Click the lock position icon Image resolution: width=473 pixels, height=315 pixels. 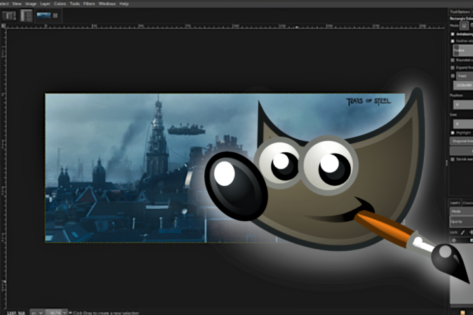point(470,232)
